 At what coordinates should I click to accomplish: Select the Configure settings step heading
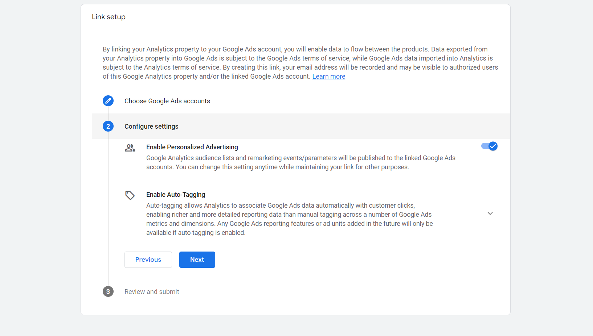[151, 126]
